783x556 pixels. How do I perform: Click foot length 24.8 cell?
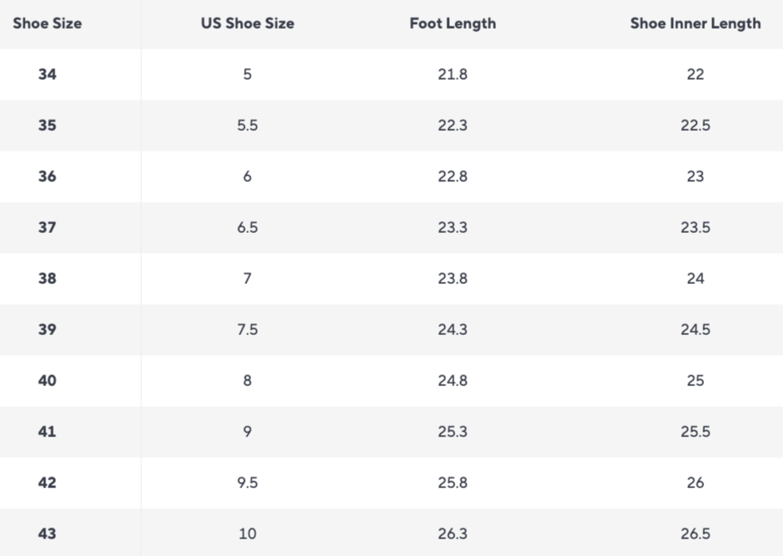click(452, 381)
